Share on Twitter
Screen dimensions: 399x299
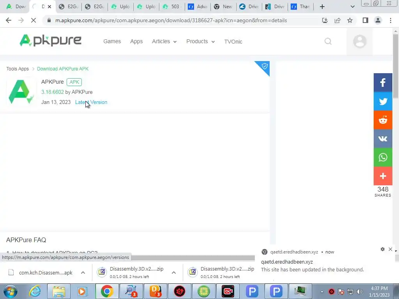pos(383,101)
